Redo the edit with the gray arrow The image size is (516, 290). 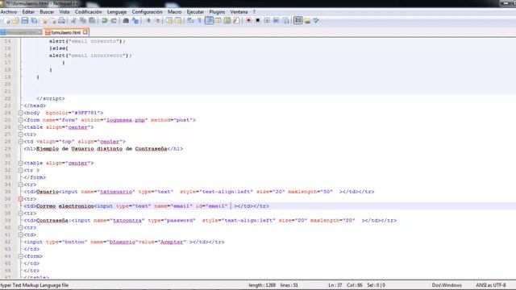pyautogui.click(x=114, y=21)
